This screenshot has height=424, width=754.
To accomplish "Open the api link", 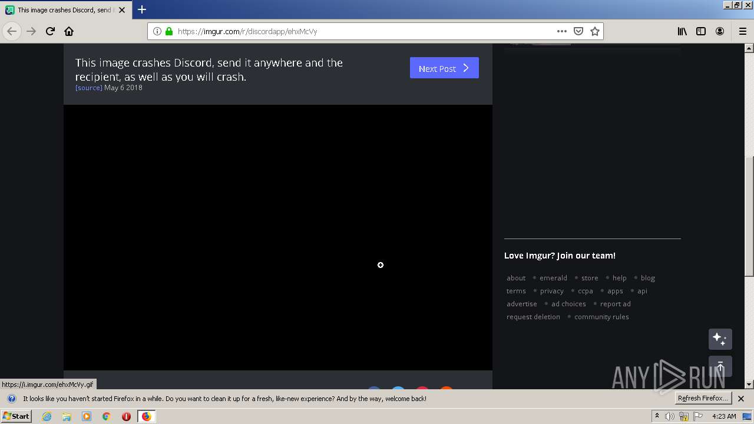I will (642, 291).
